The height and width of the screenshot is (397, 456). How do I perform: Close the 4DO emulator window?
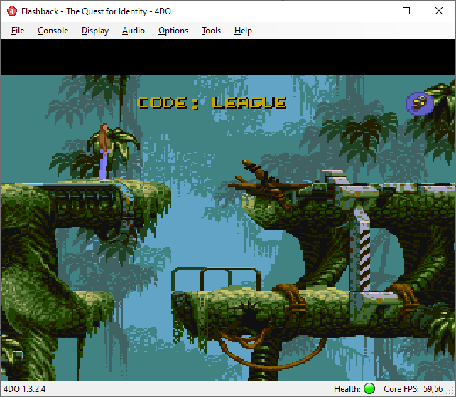pos(439,11)
